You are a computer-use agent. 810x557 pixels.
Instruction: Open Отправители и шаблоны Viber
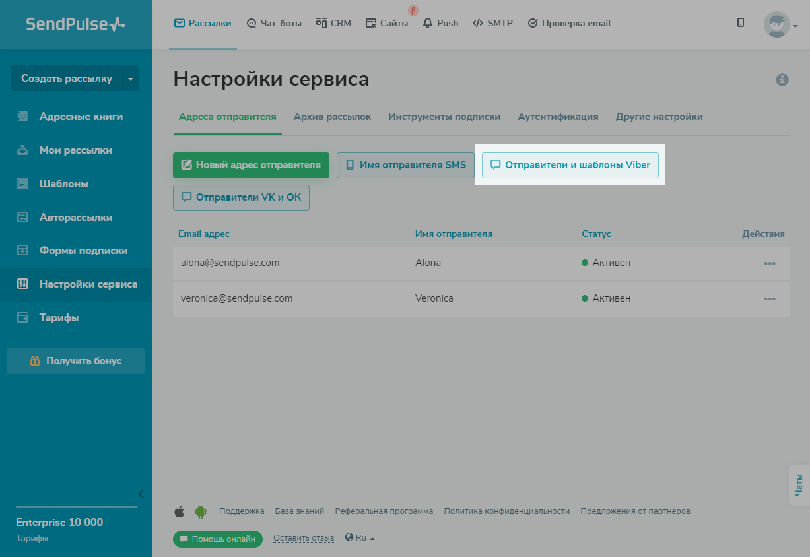click(570, 165)
